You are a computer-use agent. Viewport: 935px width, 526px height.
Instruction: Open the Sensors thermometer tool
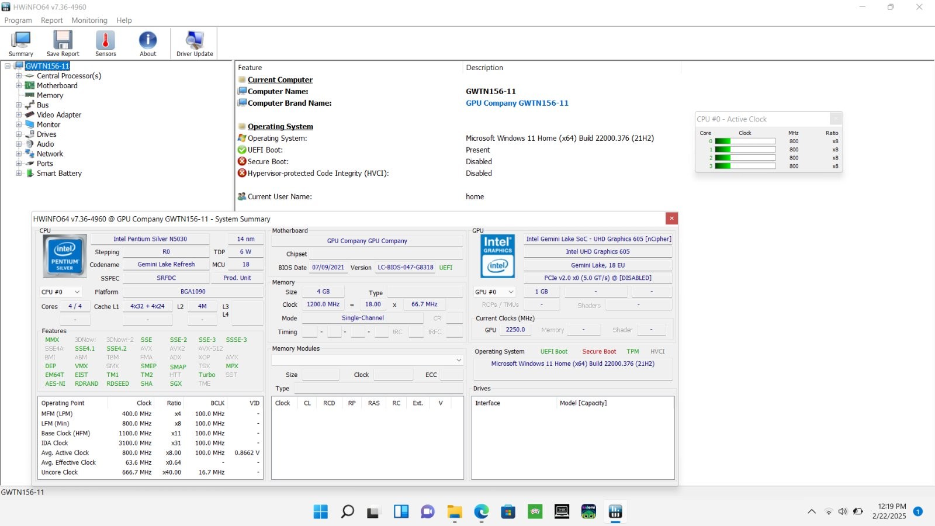[x=106, y=44]
